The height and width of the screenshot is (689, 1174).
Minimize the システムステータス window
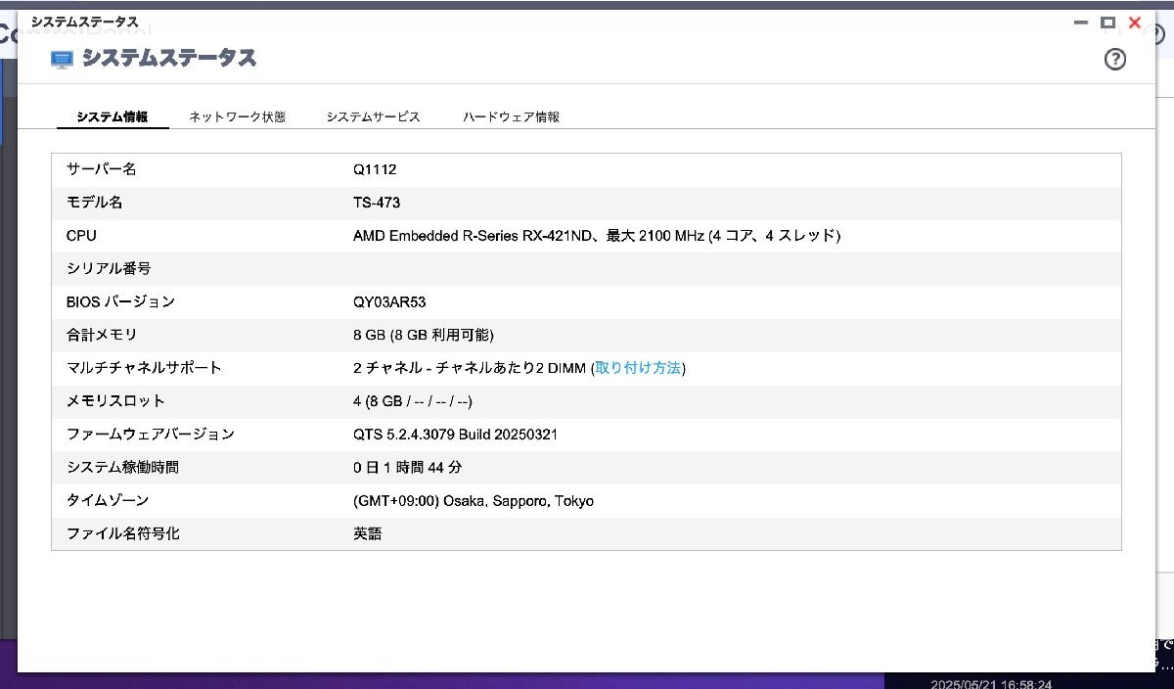[x=1079, y=23]
